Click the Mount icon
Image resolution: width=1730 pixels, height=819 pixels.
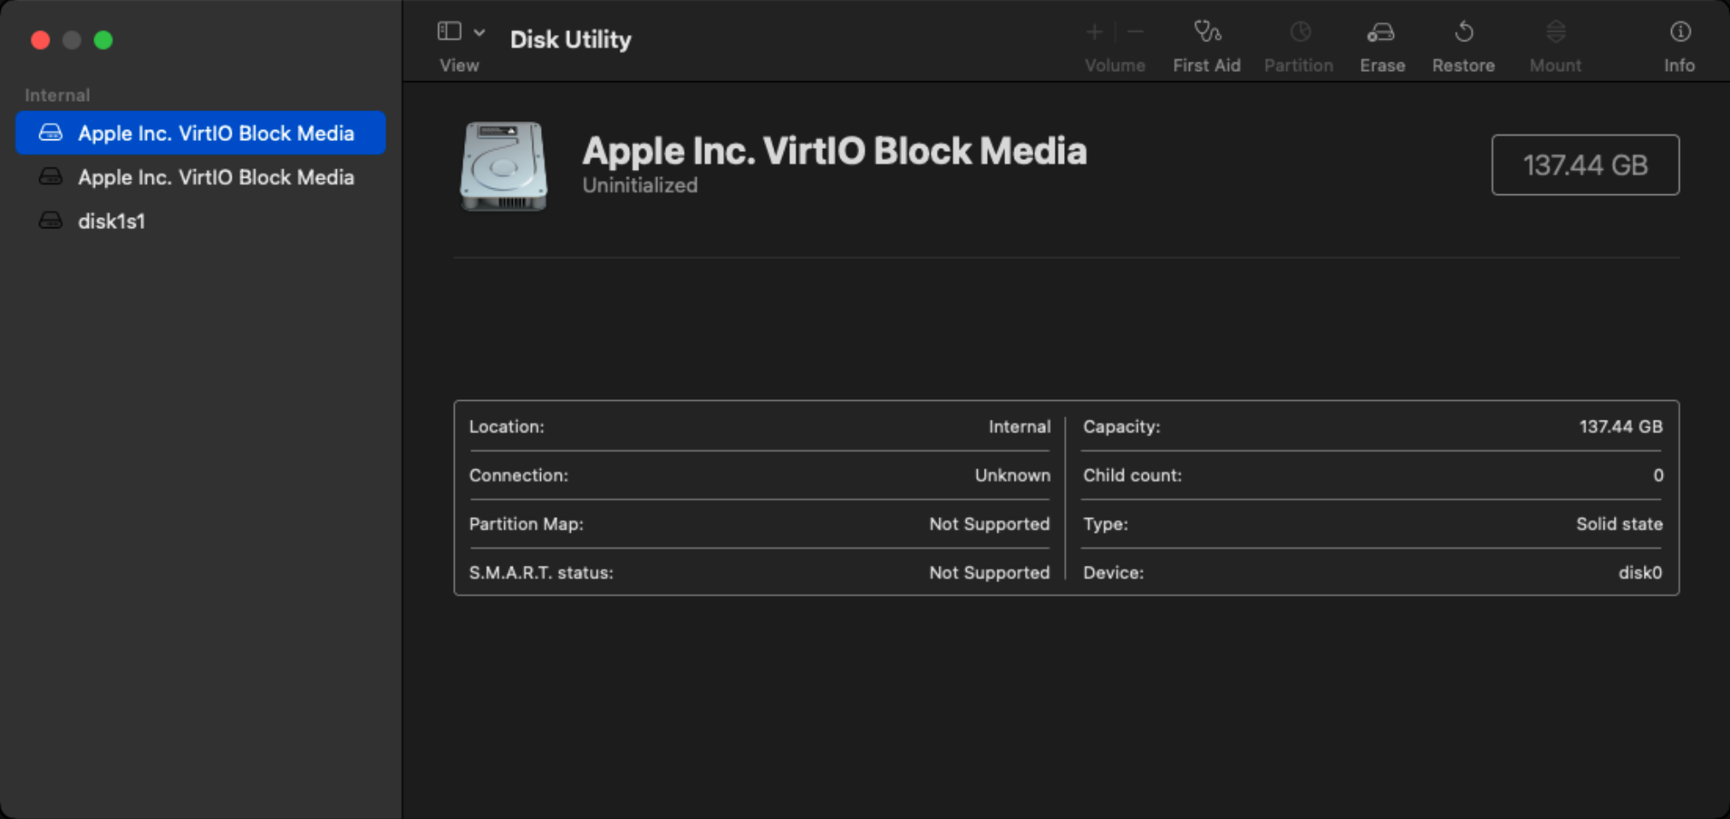[1555, 43]
